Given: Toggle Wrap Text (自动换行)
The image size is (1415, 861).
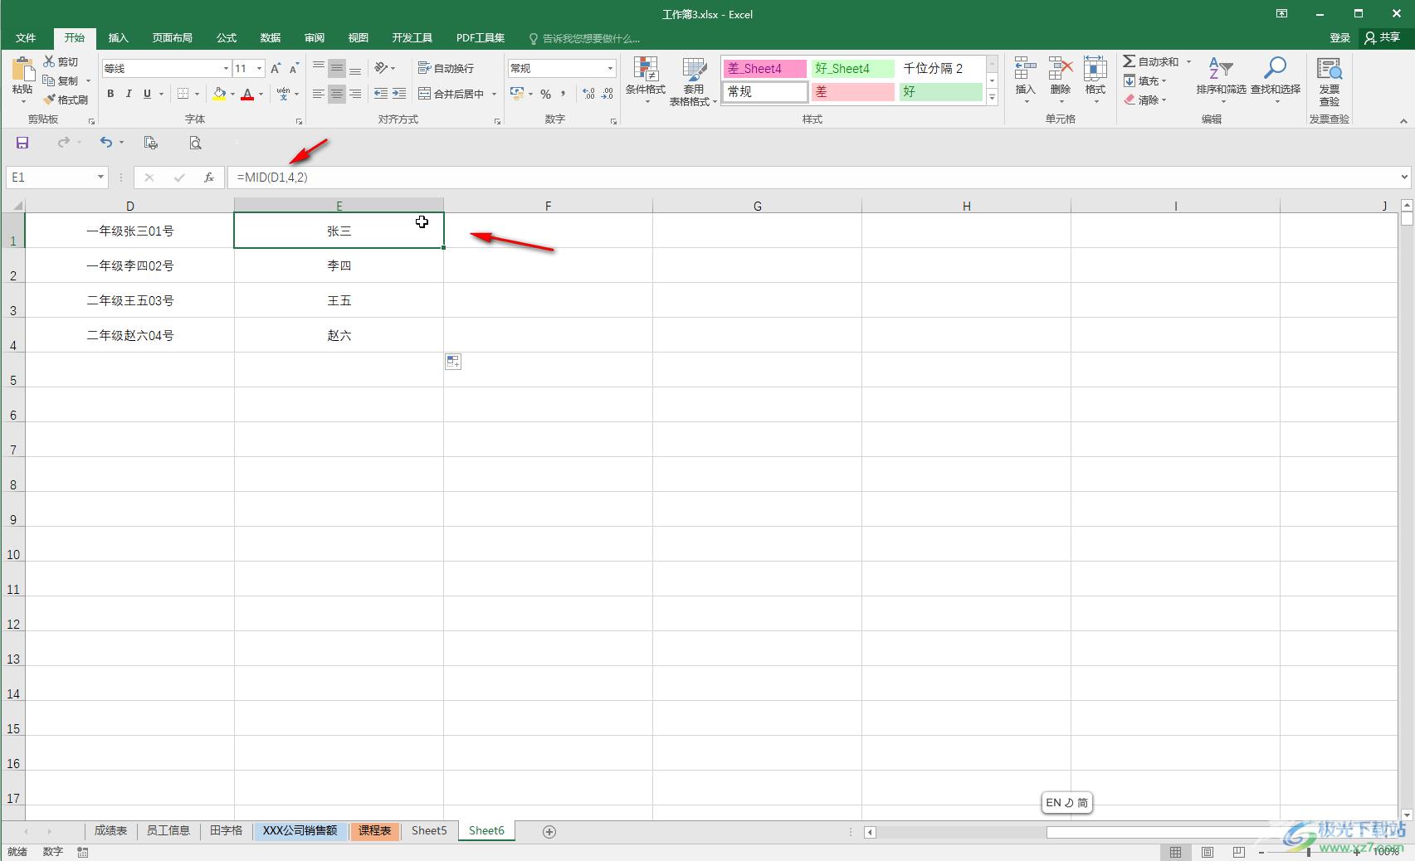Looking at the screenshot, I should pyautogui.click(x=446, y=68).
